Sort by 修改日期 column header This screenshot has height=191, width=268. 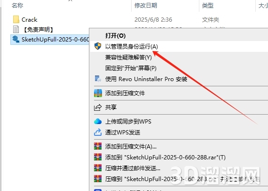[x=146, y=5]
